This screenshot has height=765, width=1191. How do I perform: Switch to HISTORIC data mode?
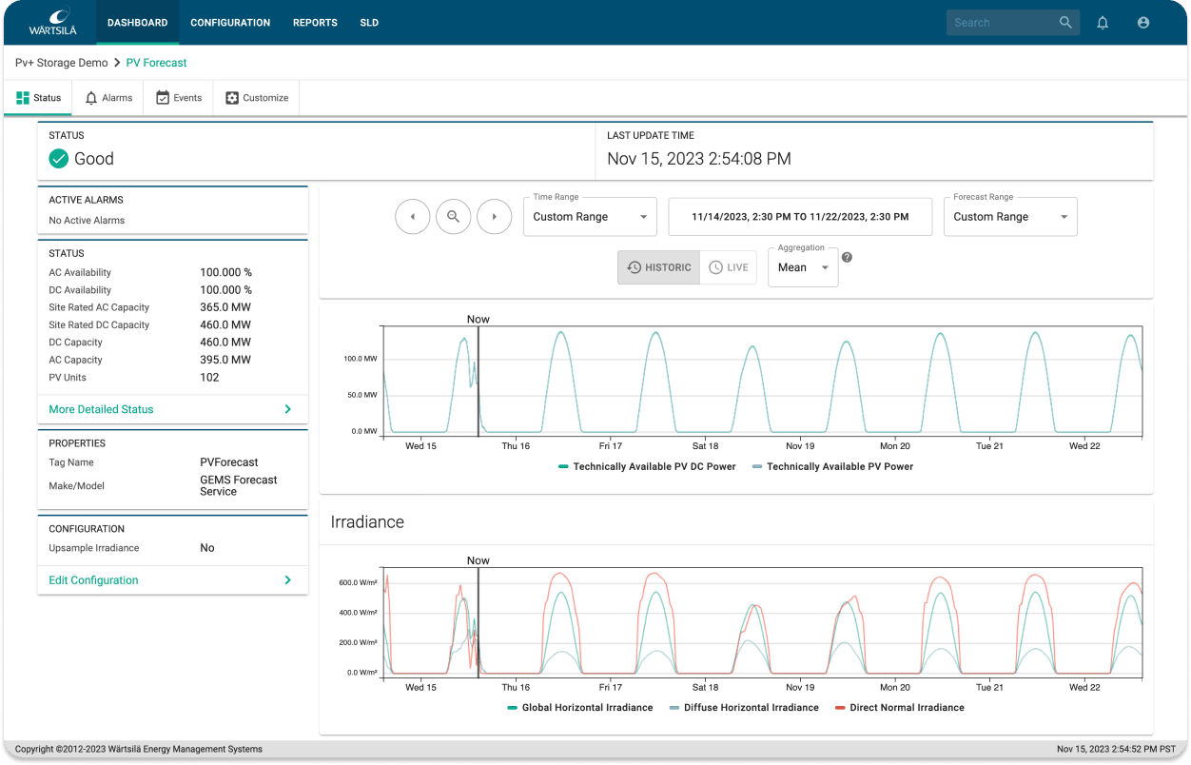(x=657, y=267)
